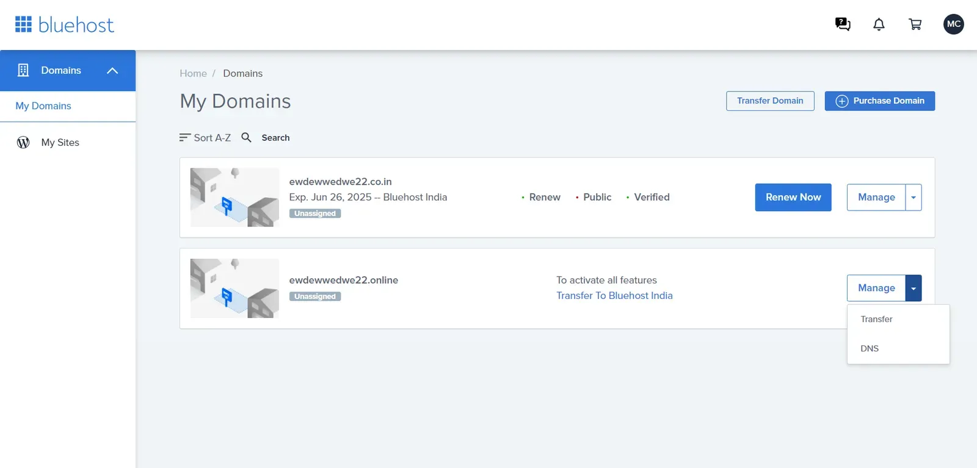Click the Domains building icon in sidebar
Screen dimensions: 977x468
[x=23, y=70]
